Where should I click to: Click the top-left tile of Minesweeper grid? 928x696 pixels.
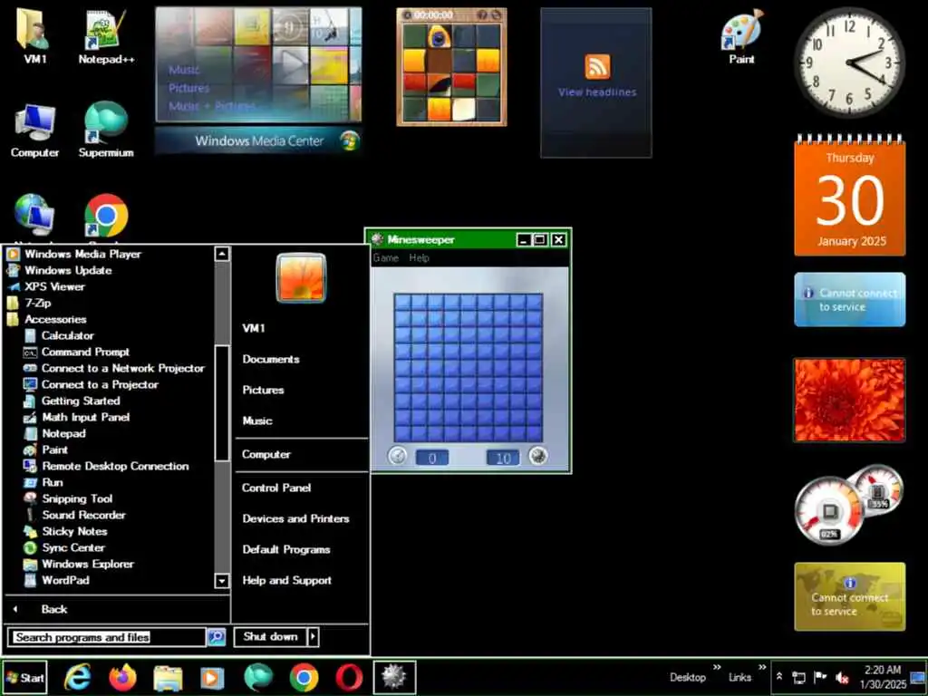tap(403, 302)
